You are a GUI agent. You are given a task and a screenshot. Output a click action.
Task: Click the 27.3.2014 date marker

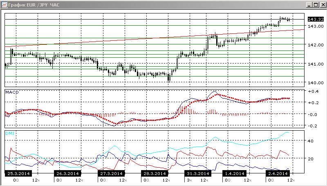[111, 173]
